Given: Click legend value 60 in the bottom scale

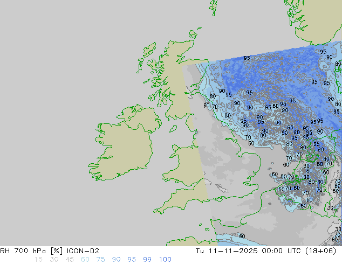Looking at the screenshot, I should tap(85, 260).
